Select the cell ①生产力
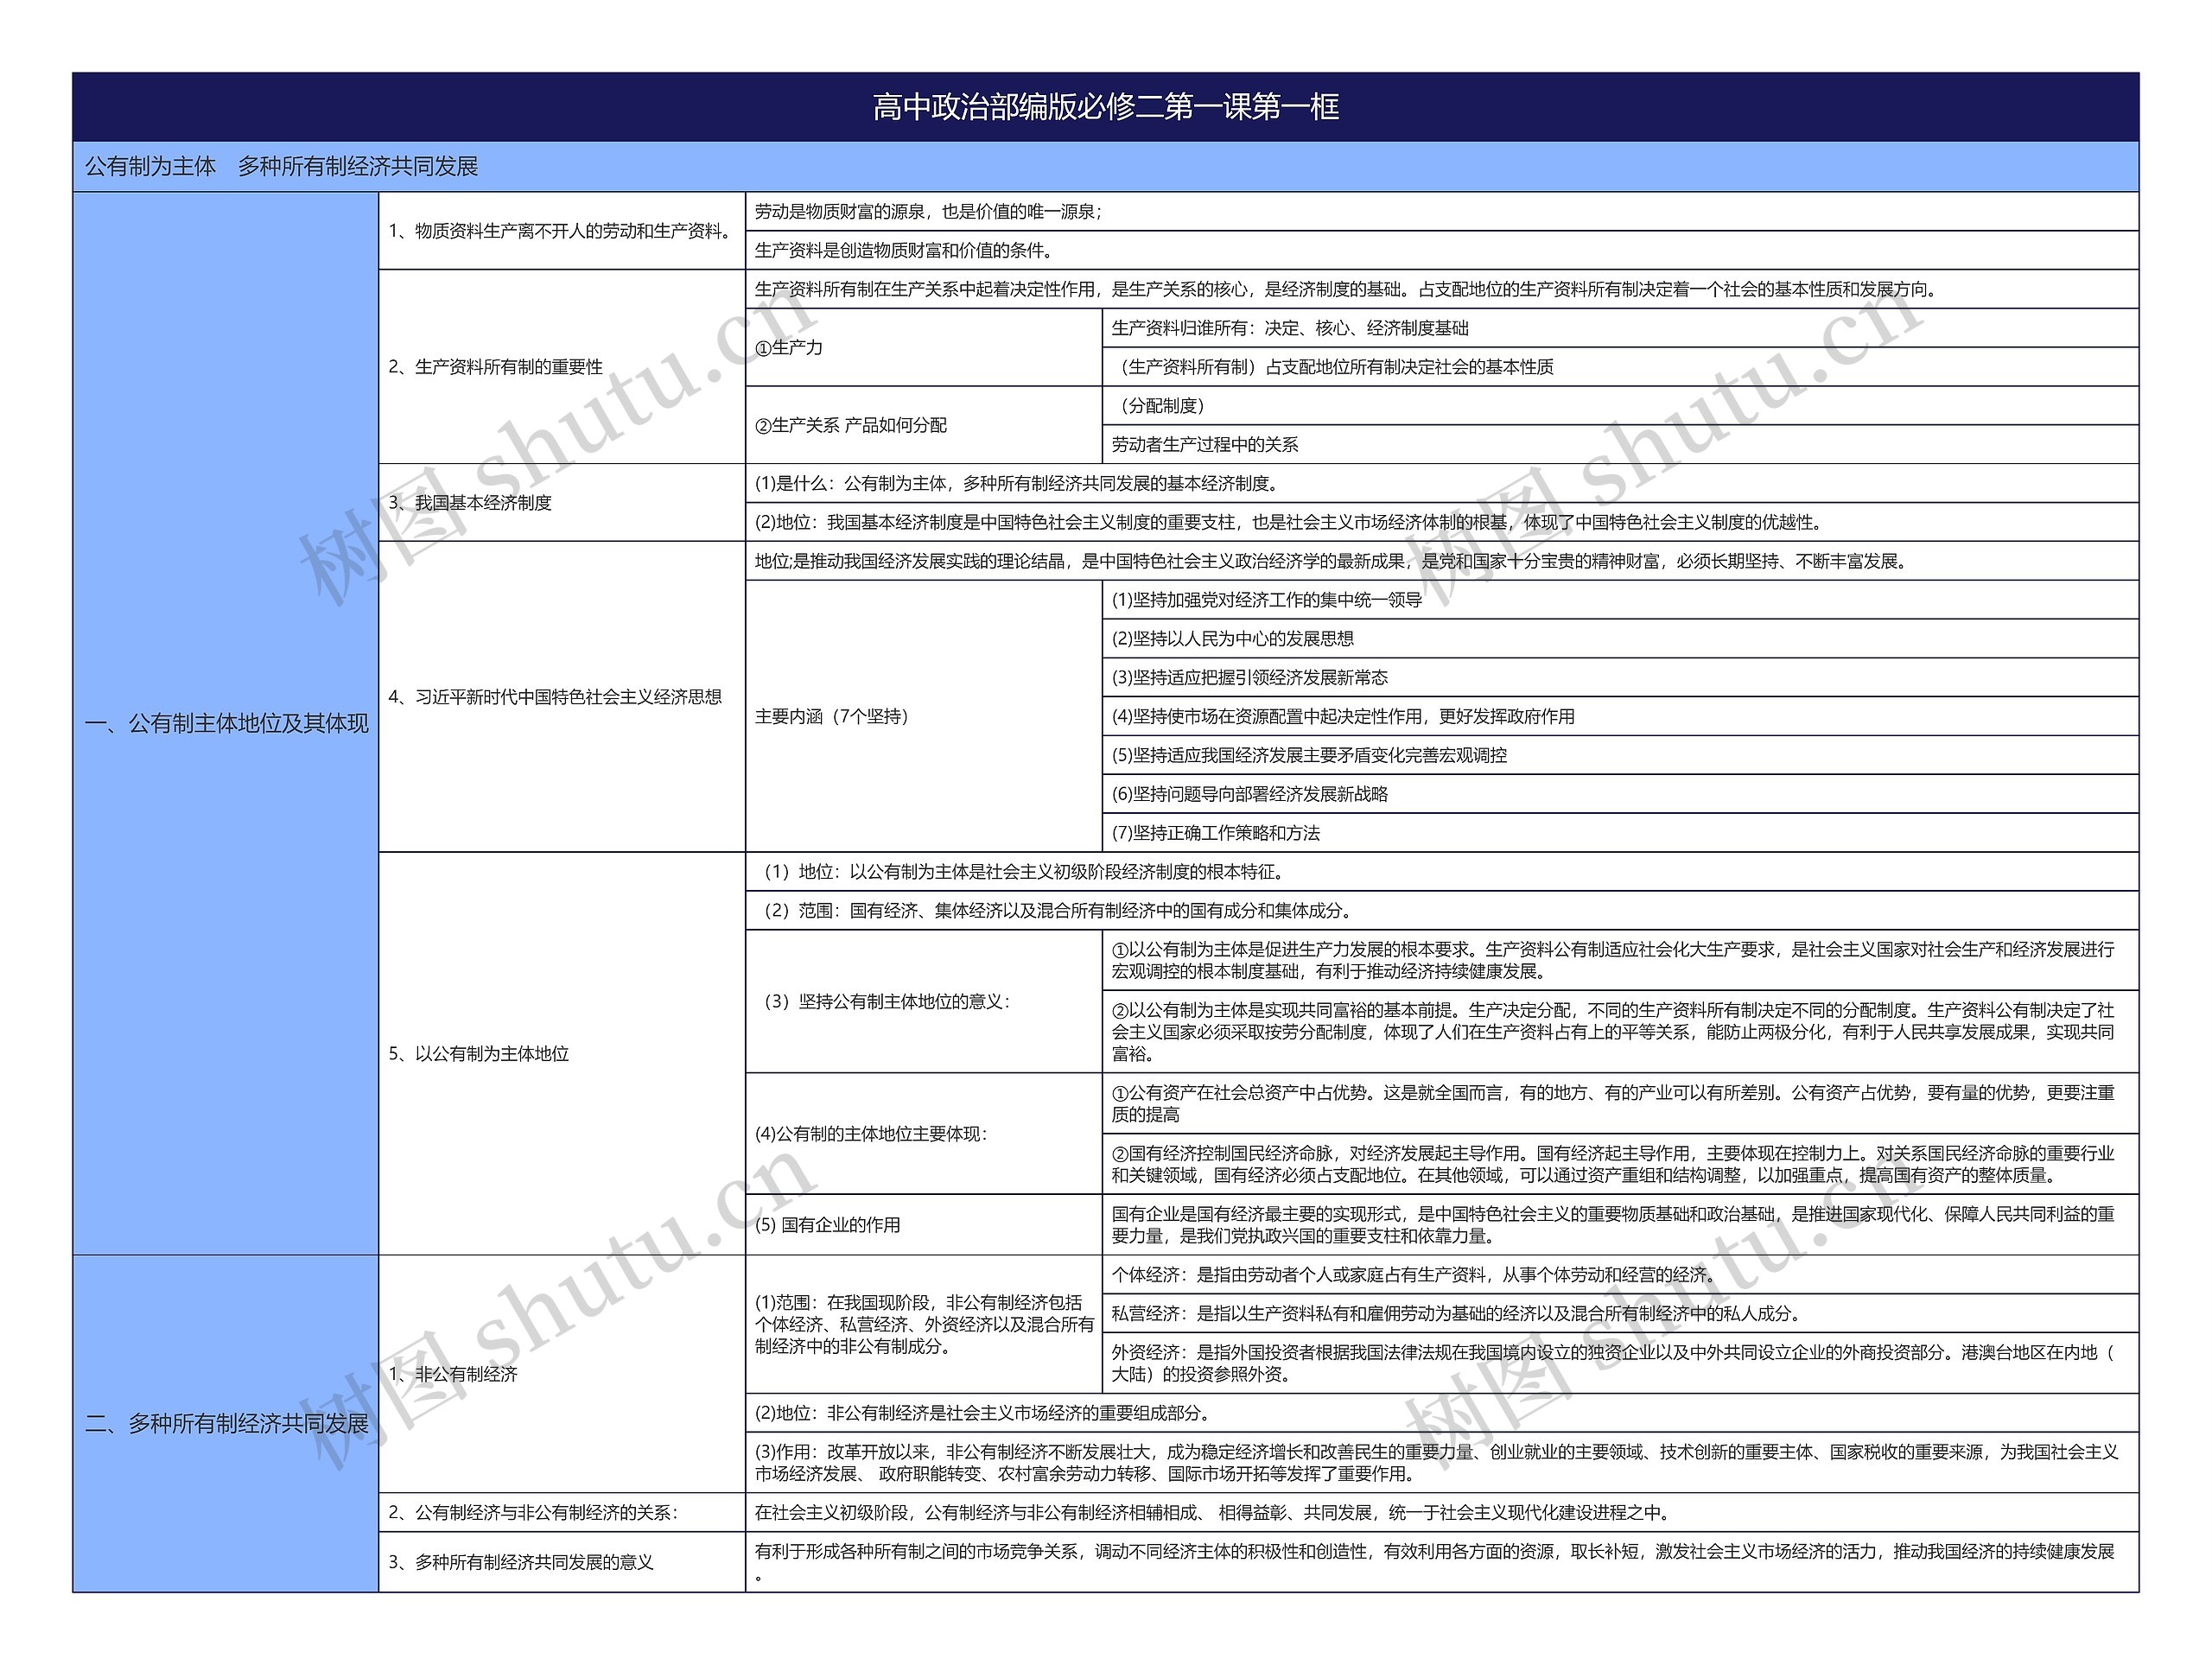Screen dimensions: 2212x1665 click(924, 348)
